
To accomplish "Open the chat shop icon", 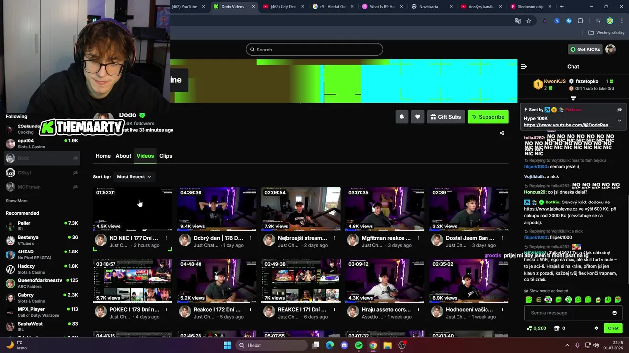I will pos(557,328).
